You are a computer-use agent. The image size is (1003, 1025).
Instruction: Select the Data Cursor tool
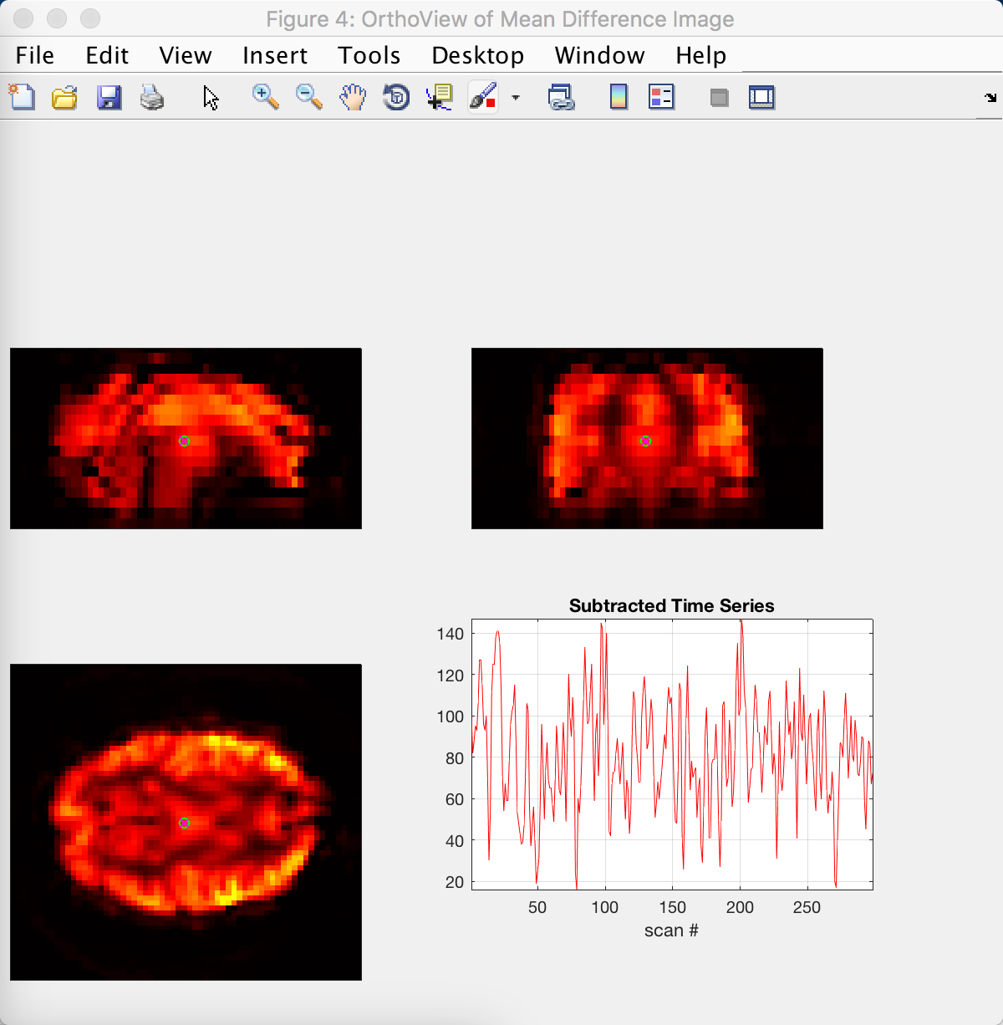pos(440,98)
